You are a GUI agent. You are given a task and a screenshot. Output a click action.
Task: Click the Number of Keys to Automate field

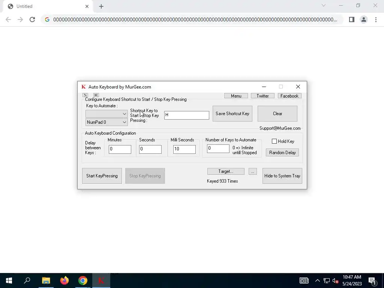pyautogui.click(x=218, y=148)
